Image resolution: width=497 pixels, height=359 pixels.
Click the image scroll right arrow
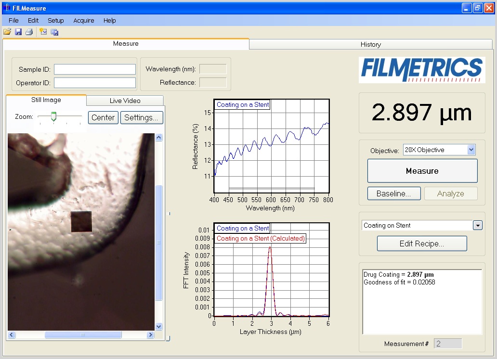click(151, 334)
